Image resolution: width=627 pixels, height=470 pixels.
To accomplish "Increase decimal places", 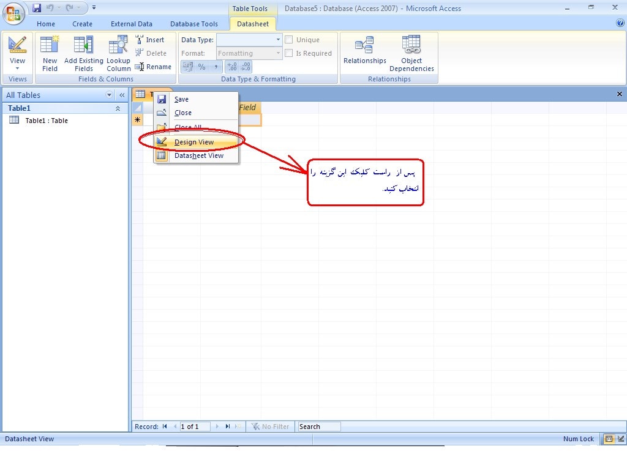I will pyautogui.click(x=232, y=67).
